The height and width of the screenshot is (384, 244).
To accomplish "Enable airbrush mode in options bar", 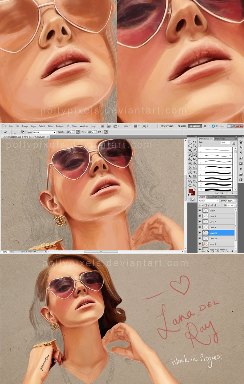I will (x=100, y=132).
